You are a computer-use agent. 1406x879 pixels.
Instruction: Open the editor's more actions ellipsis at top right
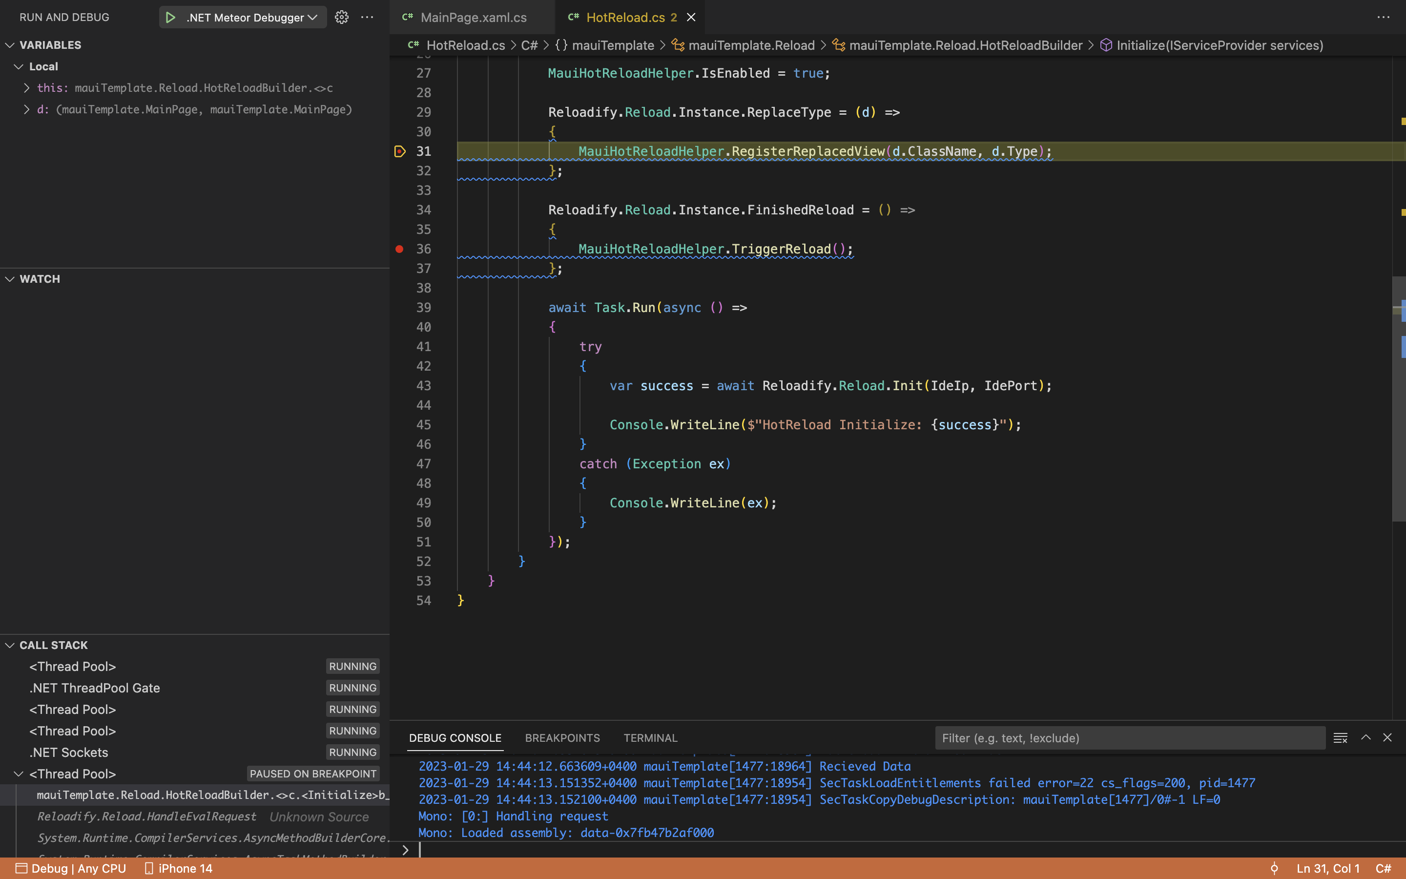[x=1384, y=18]
